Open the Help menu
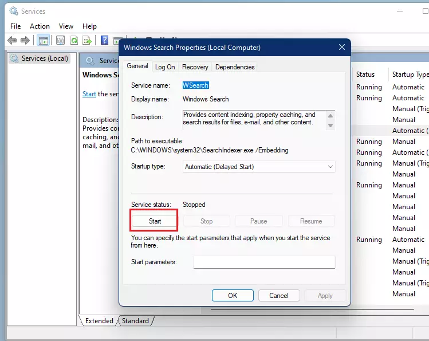Image resolution: width=429 pixels, height=341 pixels. click(x=89, y=26)
